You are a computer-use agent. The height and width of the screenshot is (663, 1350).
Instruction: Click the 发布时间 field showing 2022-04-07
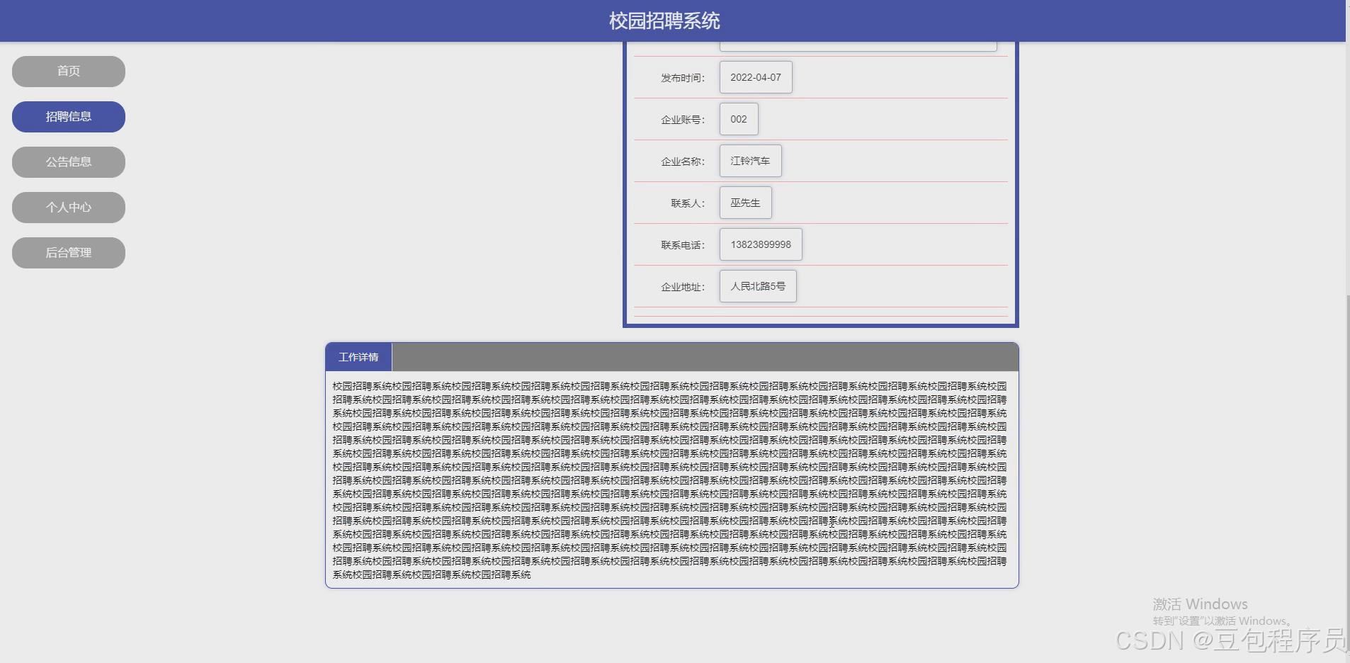(756, 77)
